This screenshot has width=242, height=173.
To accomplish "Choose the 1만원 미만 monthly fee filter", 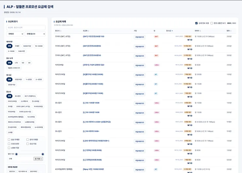I will (x=18, y=80).
